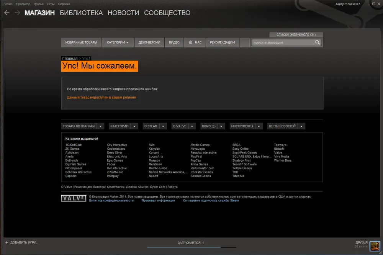Click the plus icon beside ДОБАВИТЬ ИГРУ
Screen dimensions: 383x255
coord(7,242)
